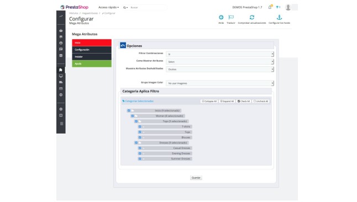Click the Guardar save button
Screen dimensions: 357x202
[196, 178]
